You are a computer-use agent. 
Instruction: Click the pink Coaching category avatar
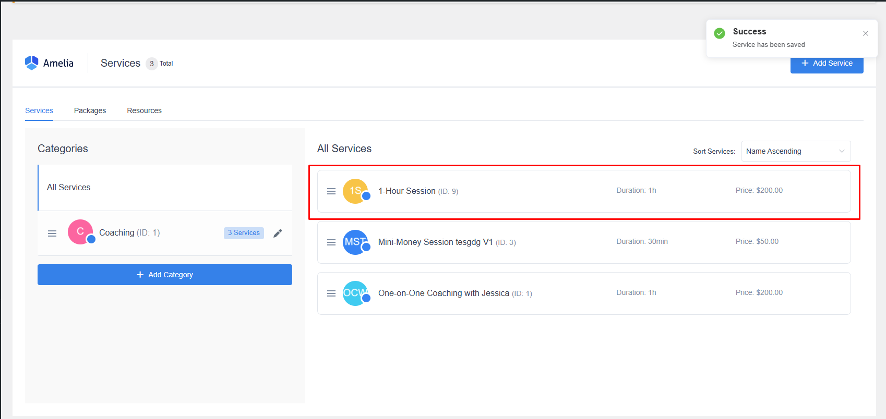point(80,232)
